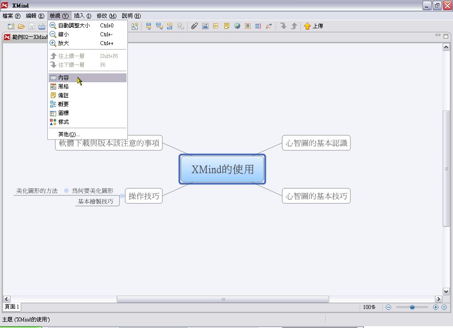Close the 檢視 (V) menu
453x328 pixels.
pyautogui.click(x=59, y=16)
